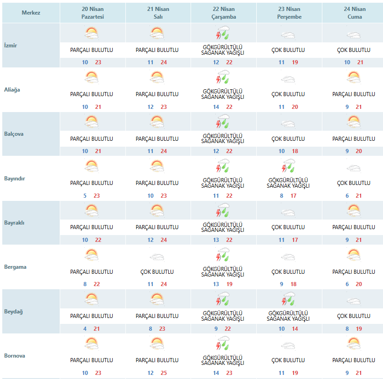Click Bergama's ÇOK BULUTLU text for 21 Nisan
Viewport: 383px width, 379px height.
coord(157,272)
